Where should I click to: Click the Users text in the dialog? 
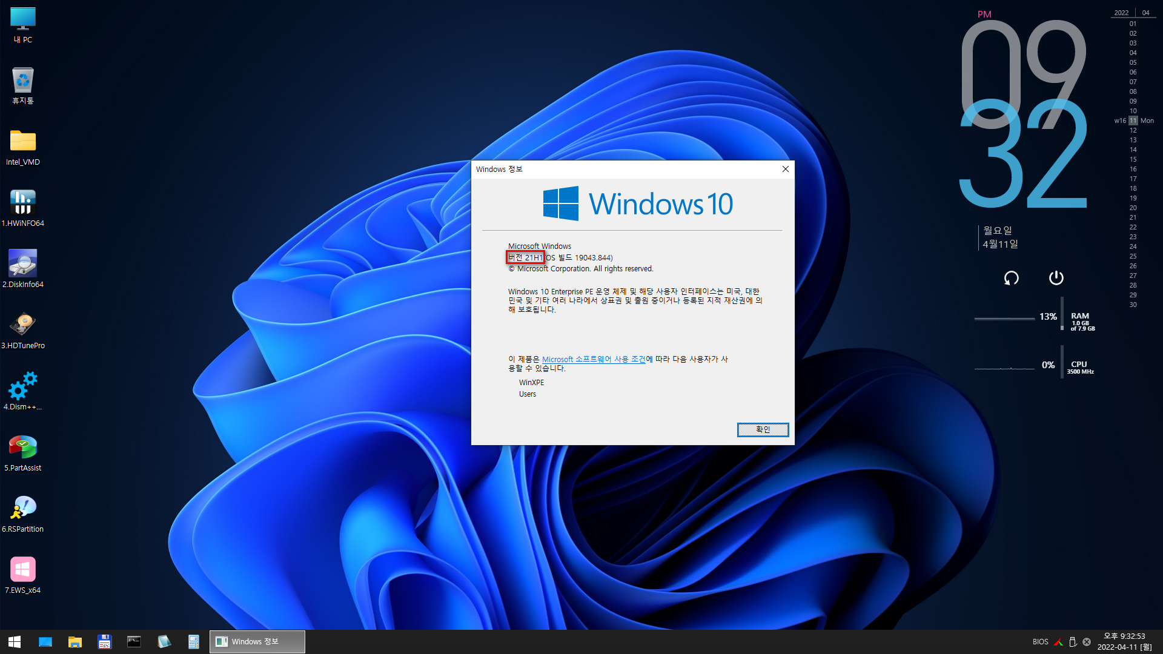(x=527, y=394)
